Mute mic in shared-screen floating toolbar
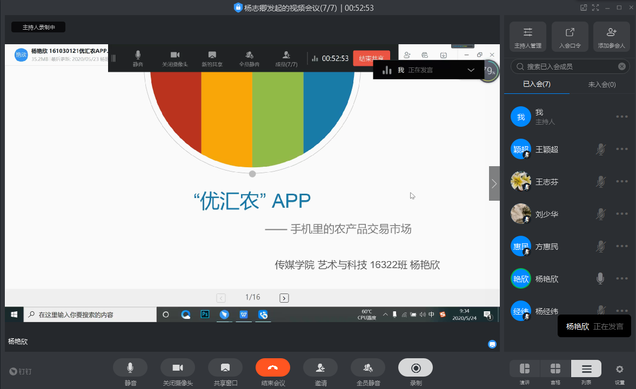 tap(138, 58)
